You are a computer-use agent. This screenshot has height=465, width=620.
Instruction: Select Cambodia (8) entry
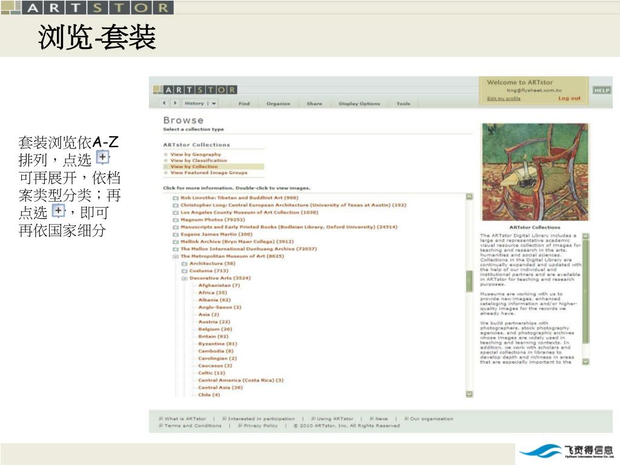216,351
